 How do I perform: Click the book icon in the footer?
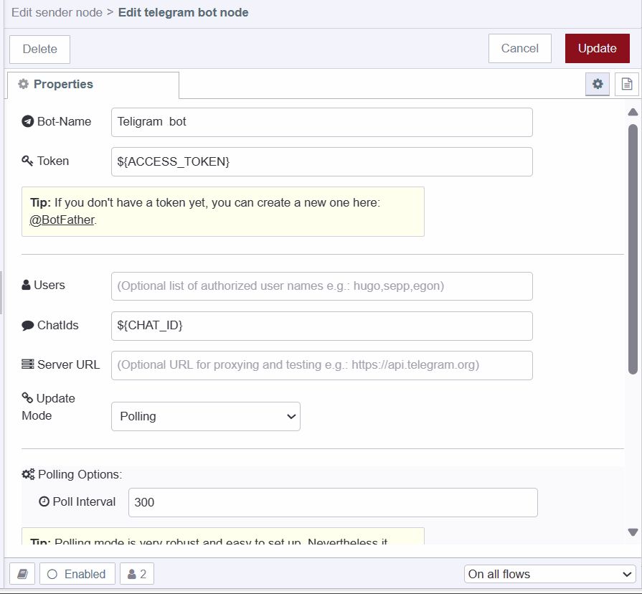[x=22, y=573]
